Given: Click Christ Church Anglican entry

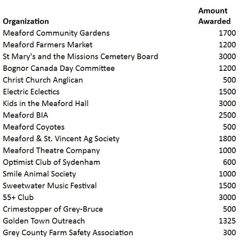Looking at the screenshot, I should [x=43, y=80].
